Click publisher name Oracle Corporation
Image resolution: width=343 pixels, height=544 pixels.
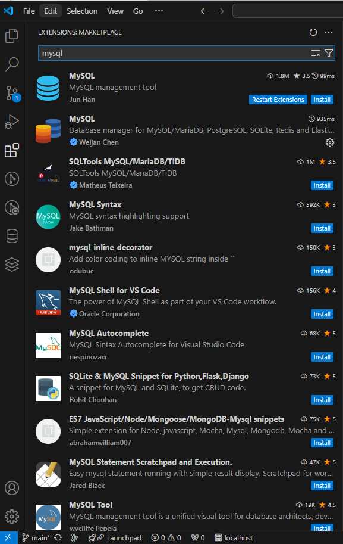(x=109, y=314)
